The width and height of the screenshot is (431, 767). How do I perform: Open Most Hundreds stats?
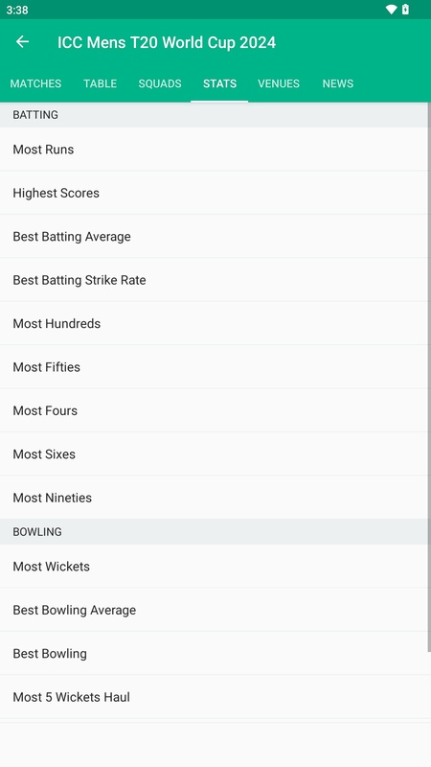(x=214, y=323)
